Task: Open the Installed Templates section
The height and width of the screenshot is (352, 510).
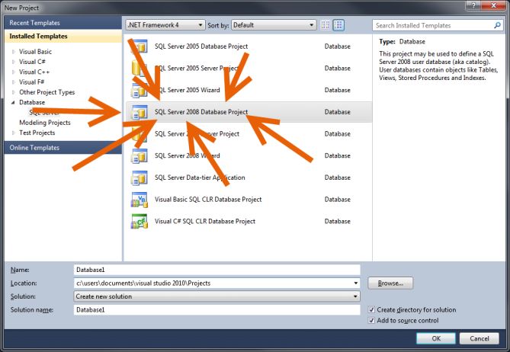Action: 63,36
